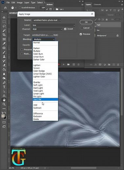Switch to the Channels tab
Image resolution: width=124 pixels, height=170 pixels.
pyautogui.click(x=97, y=5)
